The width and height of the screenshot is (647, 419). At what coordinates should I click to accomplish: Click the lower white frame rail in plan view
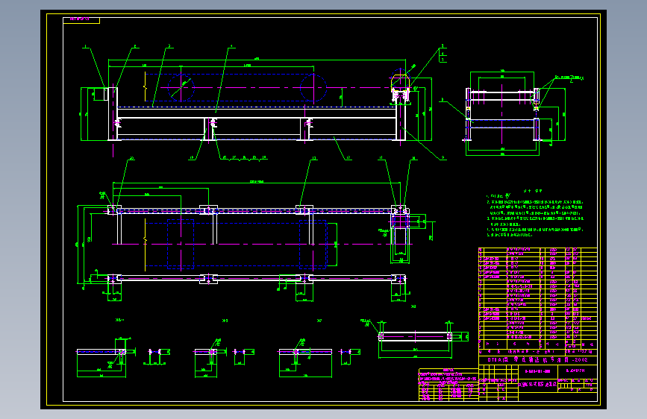(257, 278)
